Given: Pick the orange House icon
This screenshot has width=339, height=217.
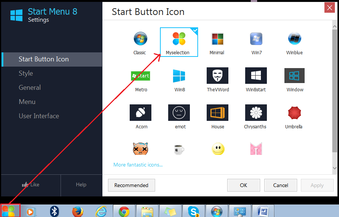Looking at the screenshot, I should [x=217, y=113].
